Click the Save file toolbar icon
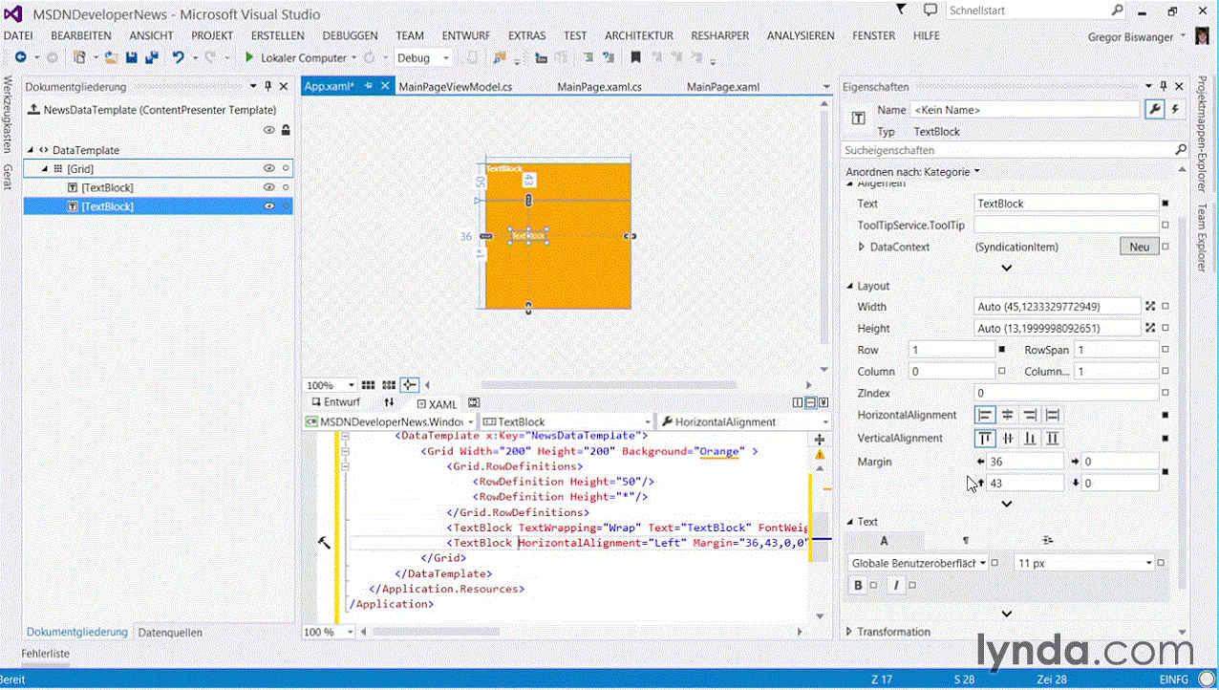The width and height of the screenshot is (1219, 690). [132, 57]
